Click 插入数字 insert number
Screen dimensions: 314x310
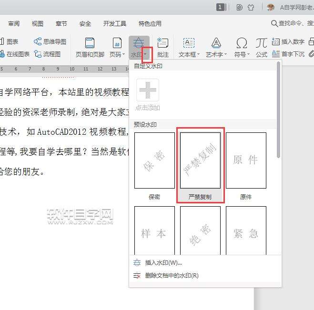coord(288,41)
